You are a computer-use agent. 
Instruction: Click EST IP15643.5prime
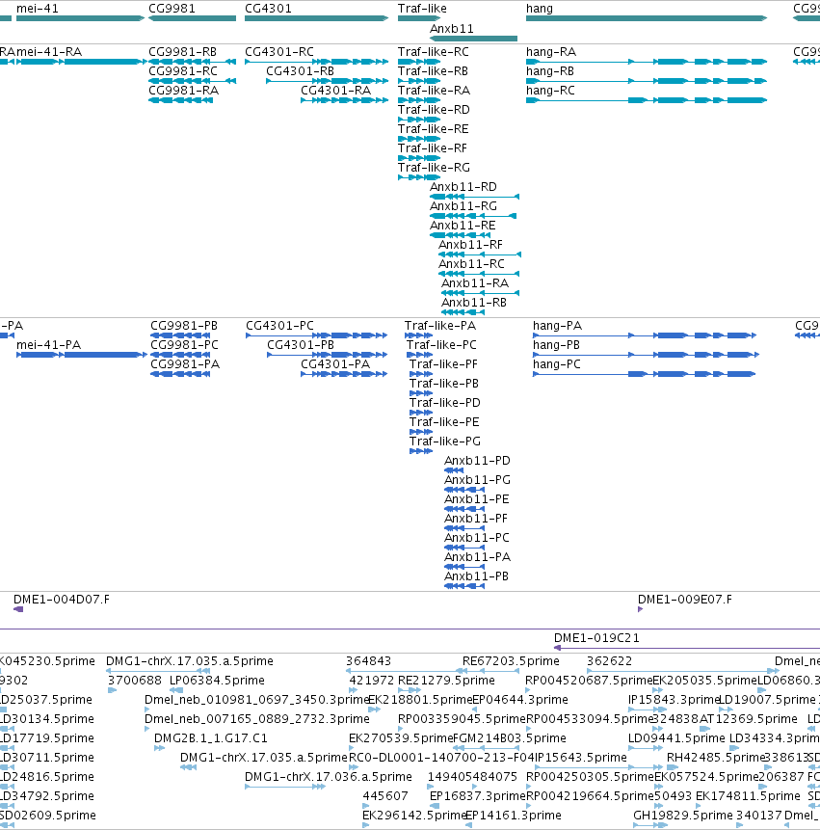tap(581, 758)
